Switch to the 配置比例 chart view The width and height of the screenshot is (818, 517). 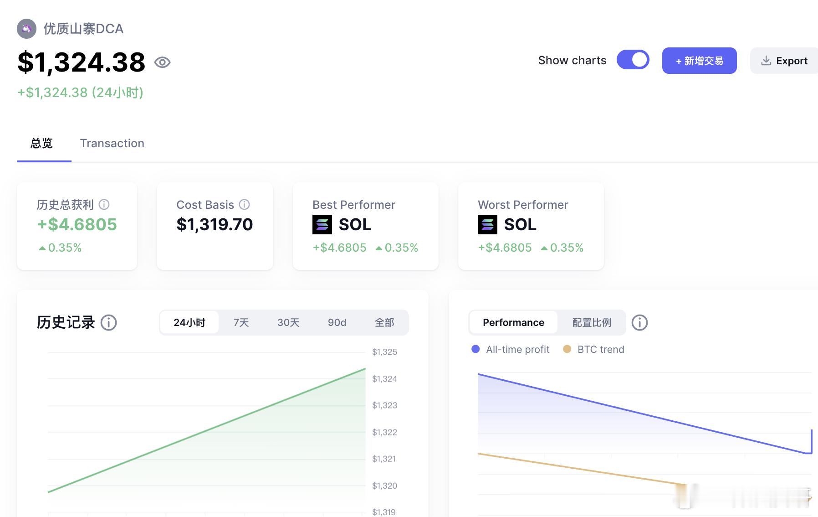[x=592, y=323]
